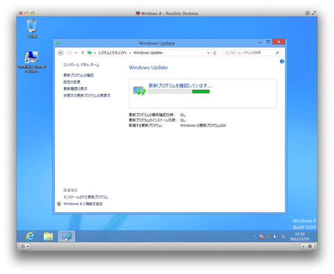Click Windows Update window title icon
334x274 pixels.
coord(58,43)
